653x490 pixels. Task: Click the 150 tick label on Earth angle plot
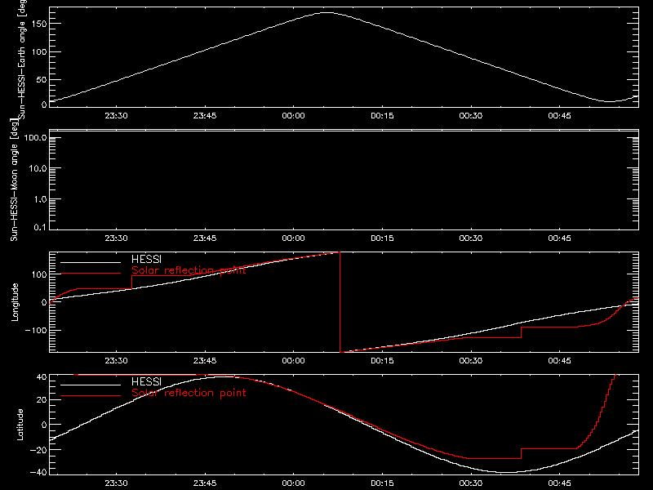39,24
